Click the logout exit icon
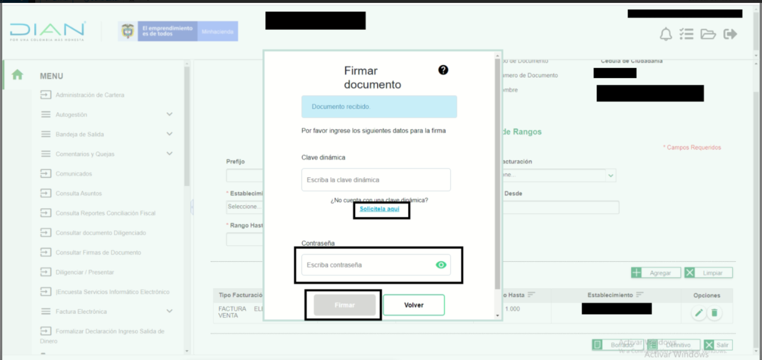 point(730,34)
